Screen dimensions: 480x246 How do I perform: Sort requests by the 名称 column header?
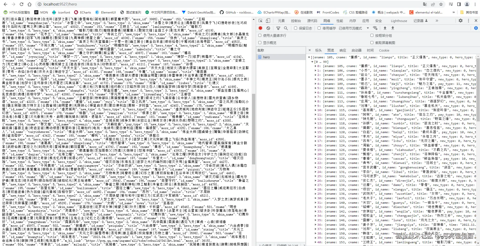(x=281, y=50)
